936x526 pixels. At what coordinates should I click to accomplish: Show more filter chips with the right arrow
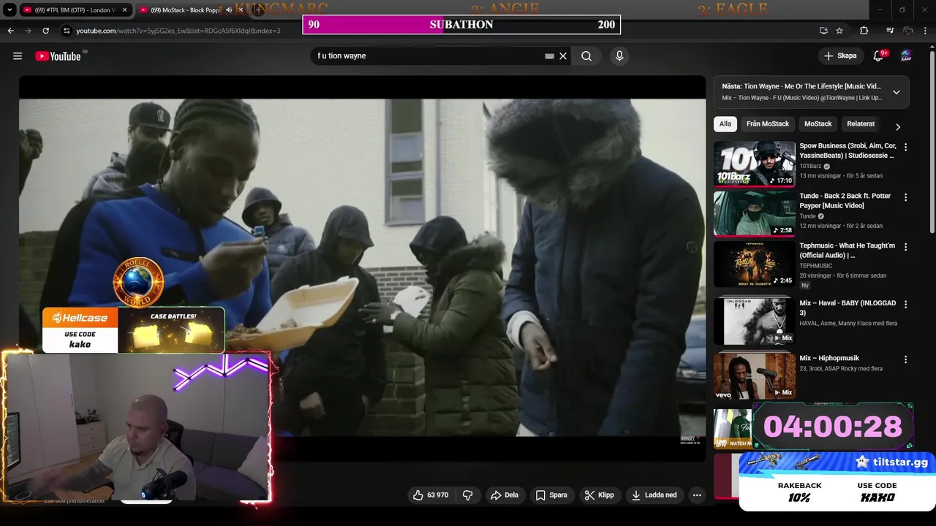(898, 126)
